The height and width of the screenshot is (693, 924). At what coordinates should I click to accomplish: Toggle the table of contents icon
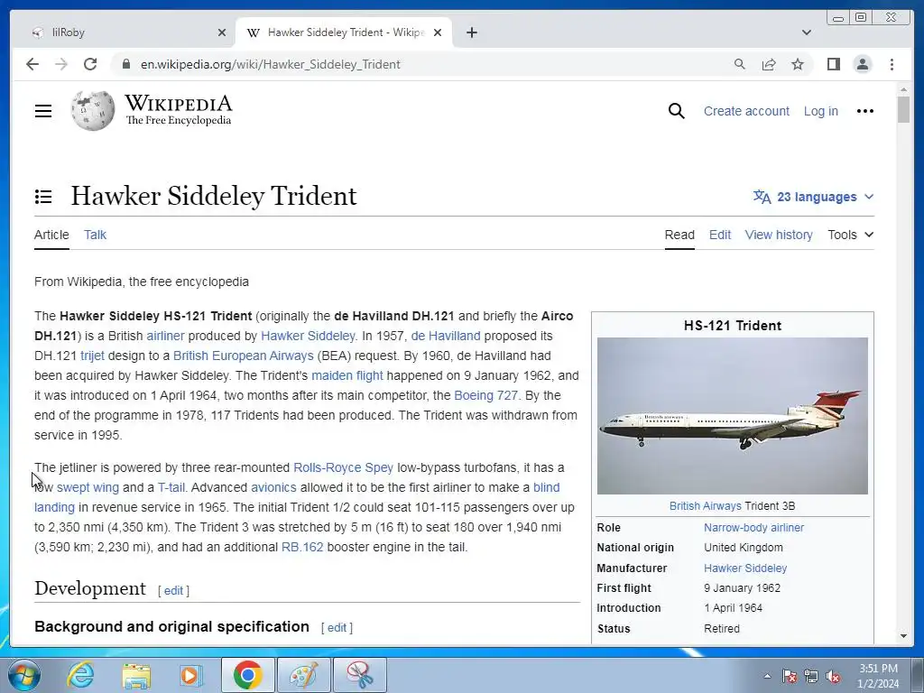coord(43,196)
